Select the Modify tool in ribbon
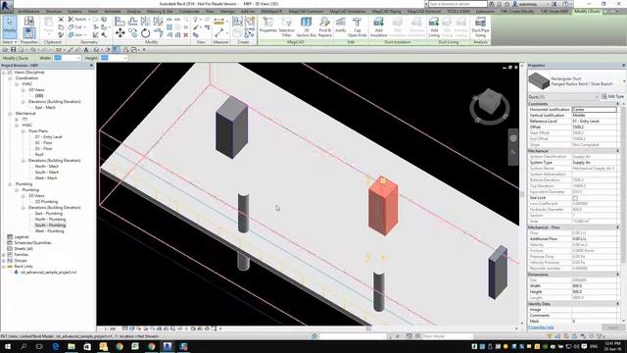This screenshot has width=627, height=353. (x=9, y=26)
